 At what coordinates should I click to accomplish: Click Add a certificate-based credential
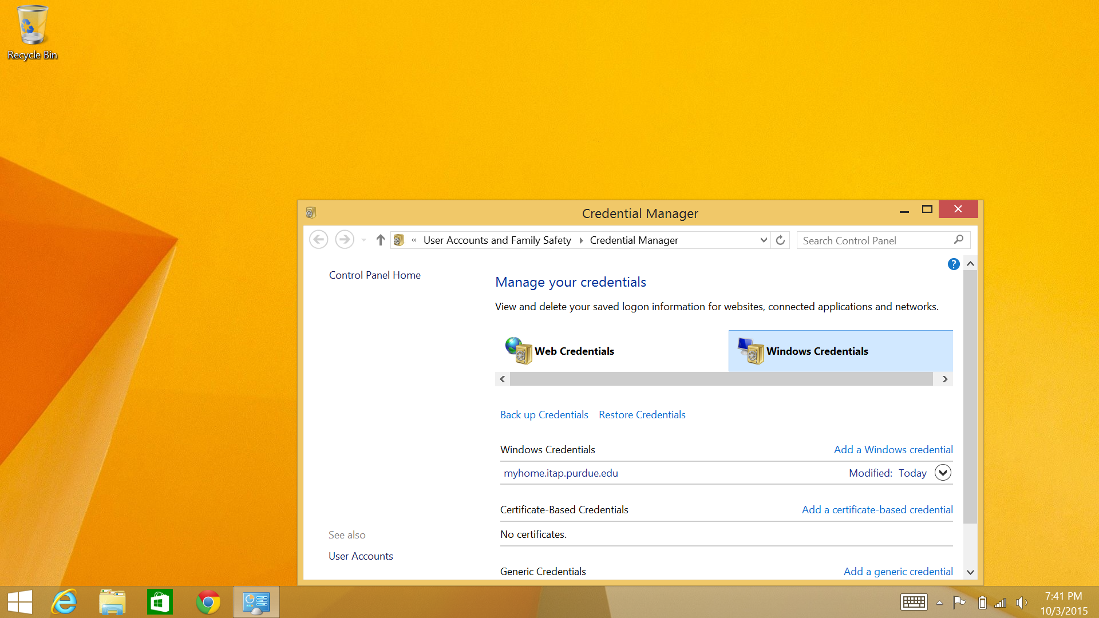[x=877, y=510]
